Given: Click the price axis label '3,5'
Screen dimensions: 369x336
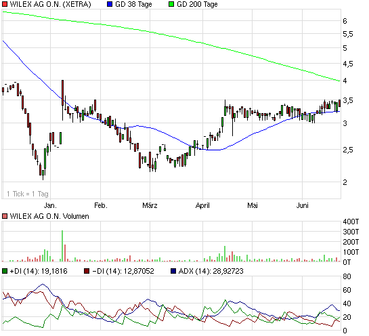Looking at the screenshot, I should click(x=348, y=100).
